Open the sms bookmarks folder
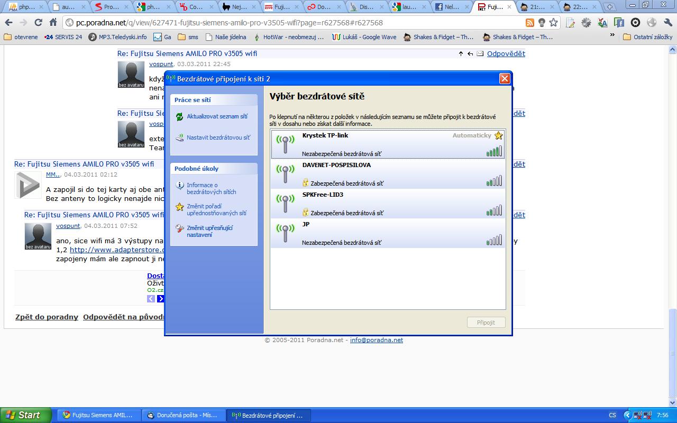 pos(188,37)
